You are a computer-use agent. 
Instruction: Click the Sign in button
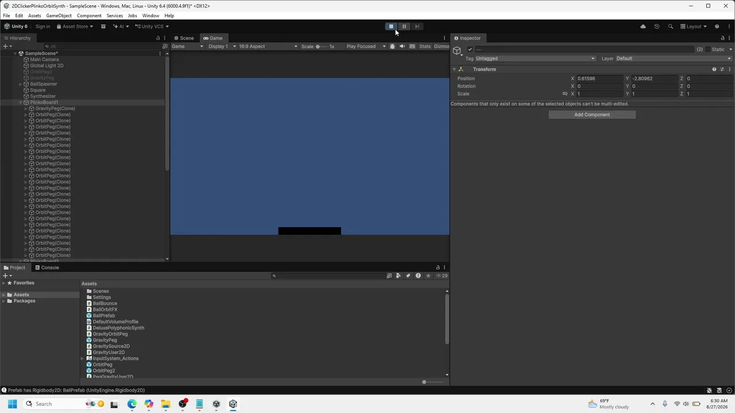pos(42,26)
